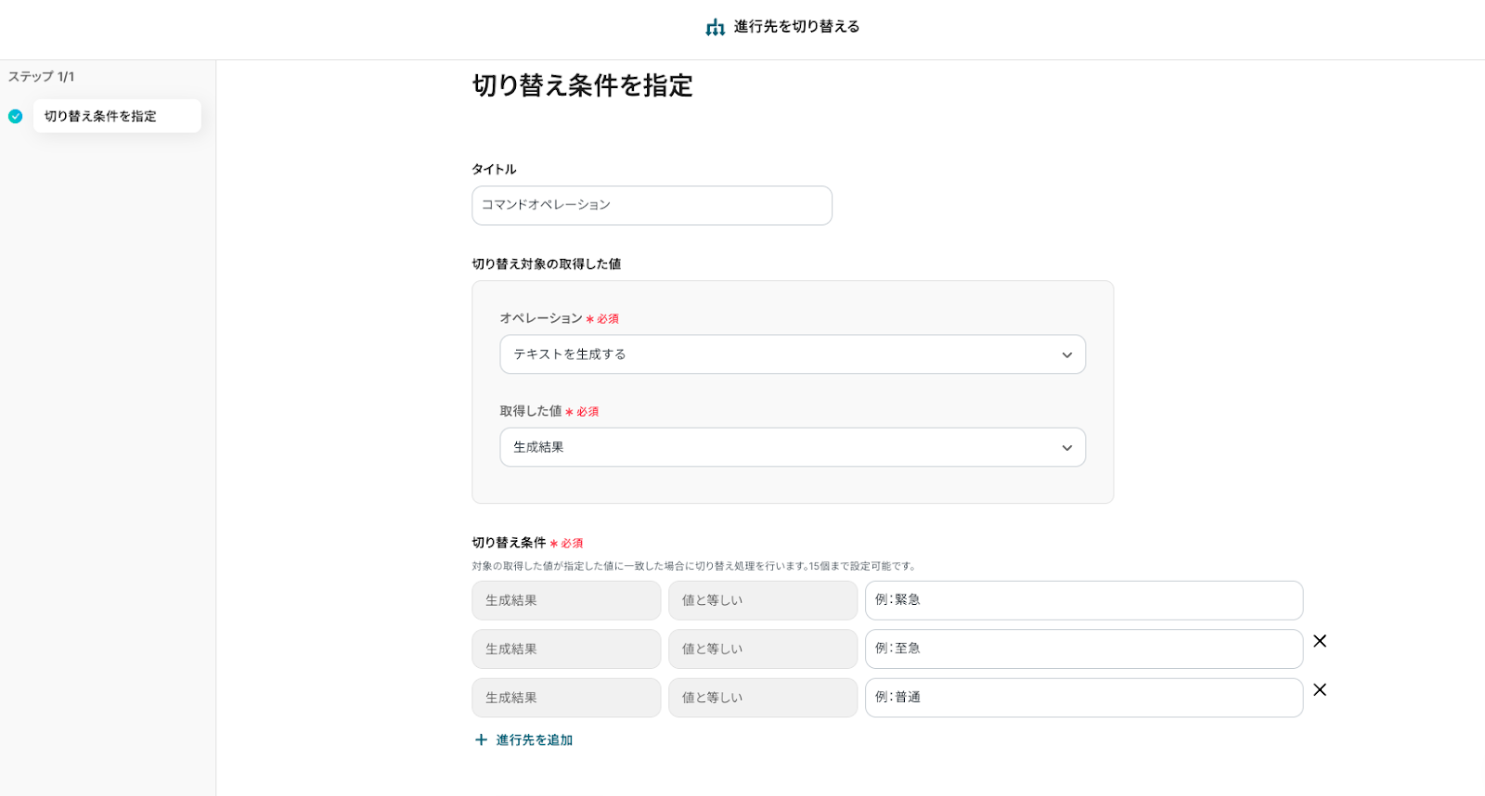The height and width of the screenshot is (796, 1485).
Task: Click the 例:普通 condition value field
Action: pyautogui.click(x=1084, y=698)
